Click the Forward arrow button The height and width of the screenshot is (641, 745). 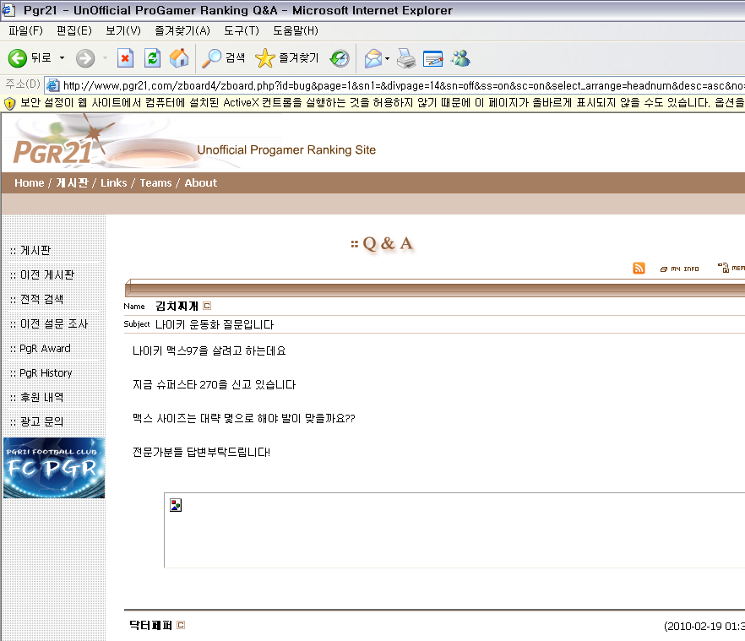pos(85,58)
